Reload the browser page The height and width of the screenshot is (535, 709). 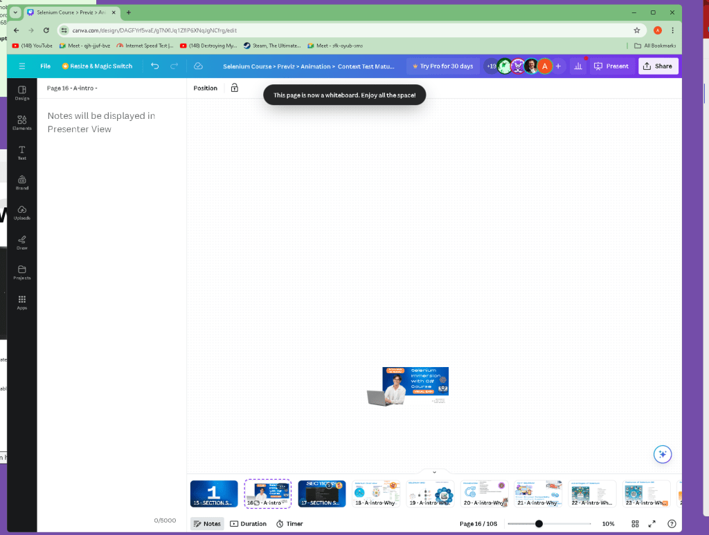coord(46,30)
